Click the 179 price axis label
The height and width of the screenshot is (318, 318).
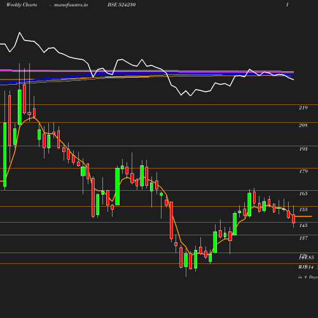[303, 171]
